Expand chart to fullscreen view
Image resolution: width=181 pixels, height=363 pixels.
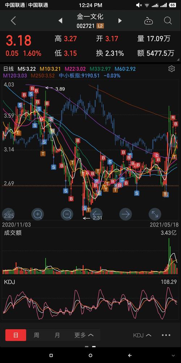coord(155,214)
